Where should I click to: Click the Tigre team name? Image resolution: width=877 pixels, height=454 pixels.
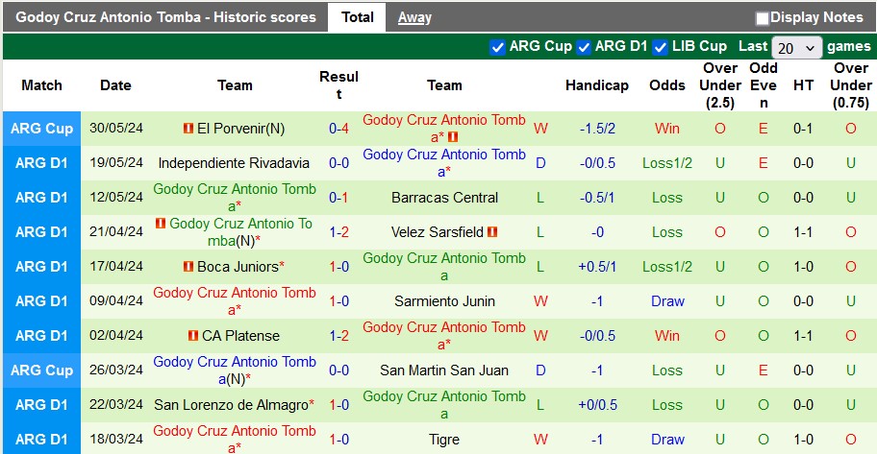pyautogui.click(x=444, y=440)
